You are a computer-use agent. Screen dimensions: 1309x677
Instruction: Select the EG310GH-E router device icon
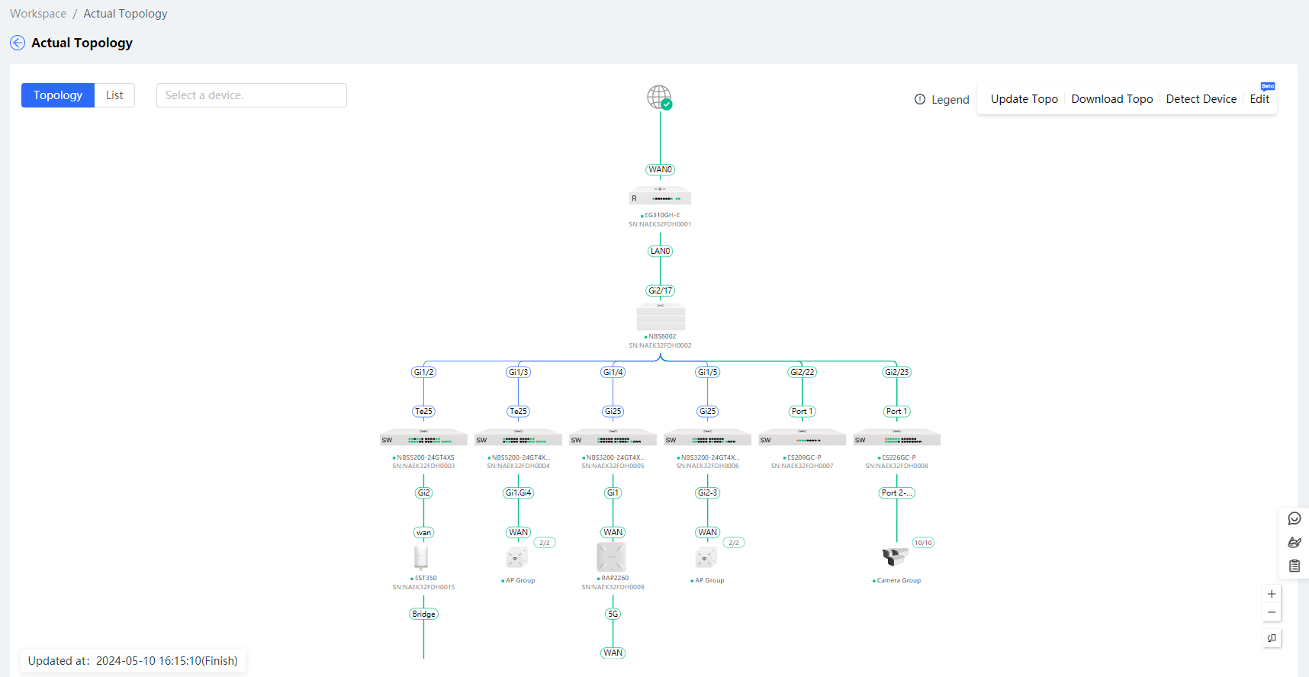(x=660, y=196)
